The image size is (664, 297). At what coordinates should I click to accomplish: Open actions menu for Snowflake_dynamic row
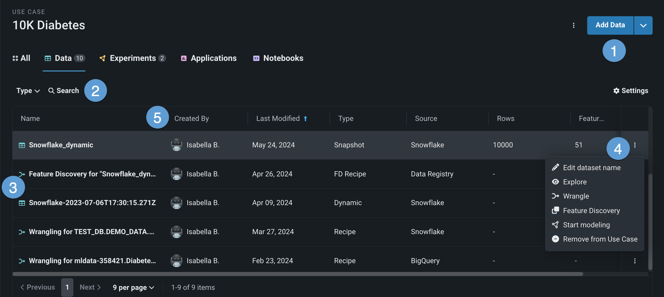click(635, 145)
